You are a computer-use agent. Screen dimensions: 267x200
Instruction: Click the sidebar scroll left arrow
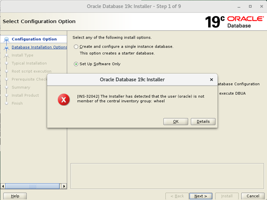(x=3, y=186)
